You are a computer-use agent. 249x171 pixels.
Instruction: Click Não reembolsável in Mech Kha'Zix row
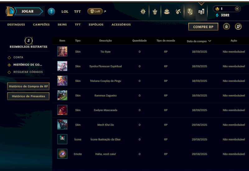point(234,125)
